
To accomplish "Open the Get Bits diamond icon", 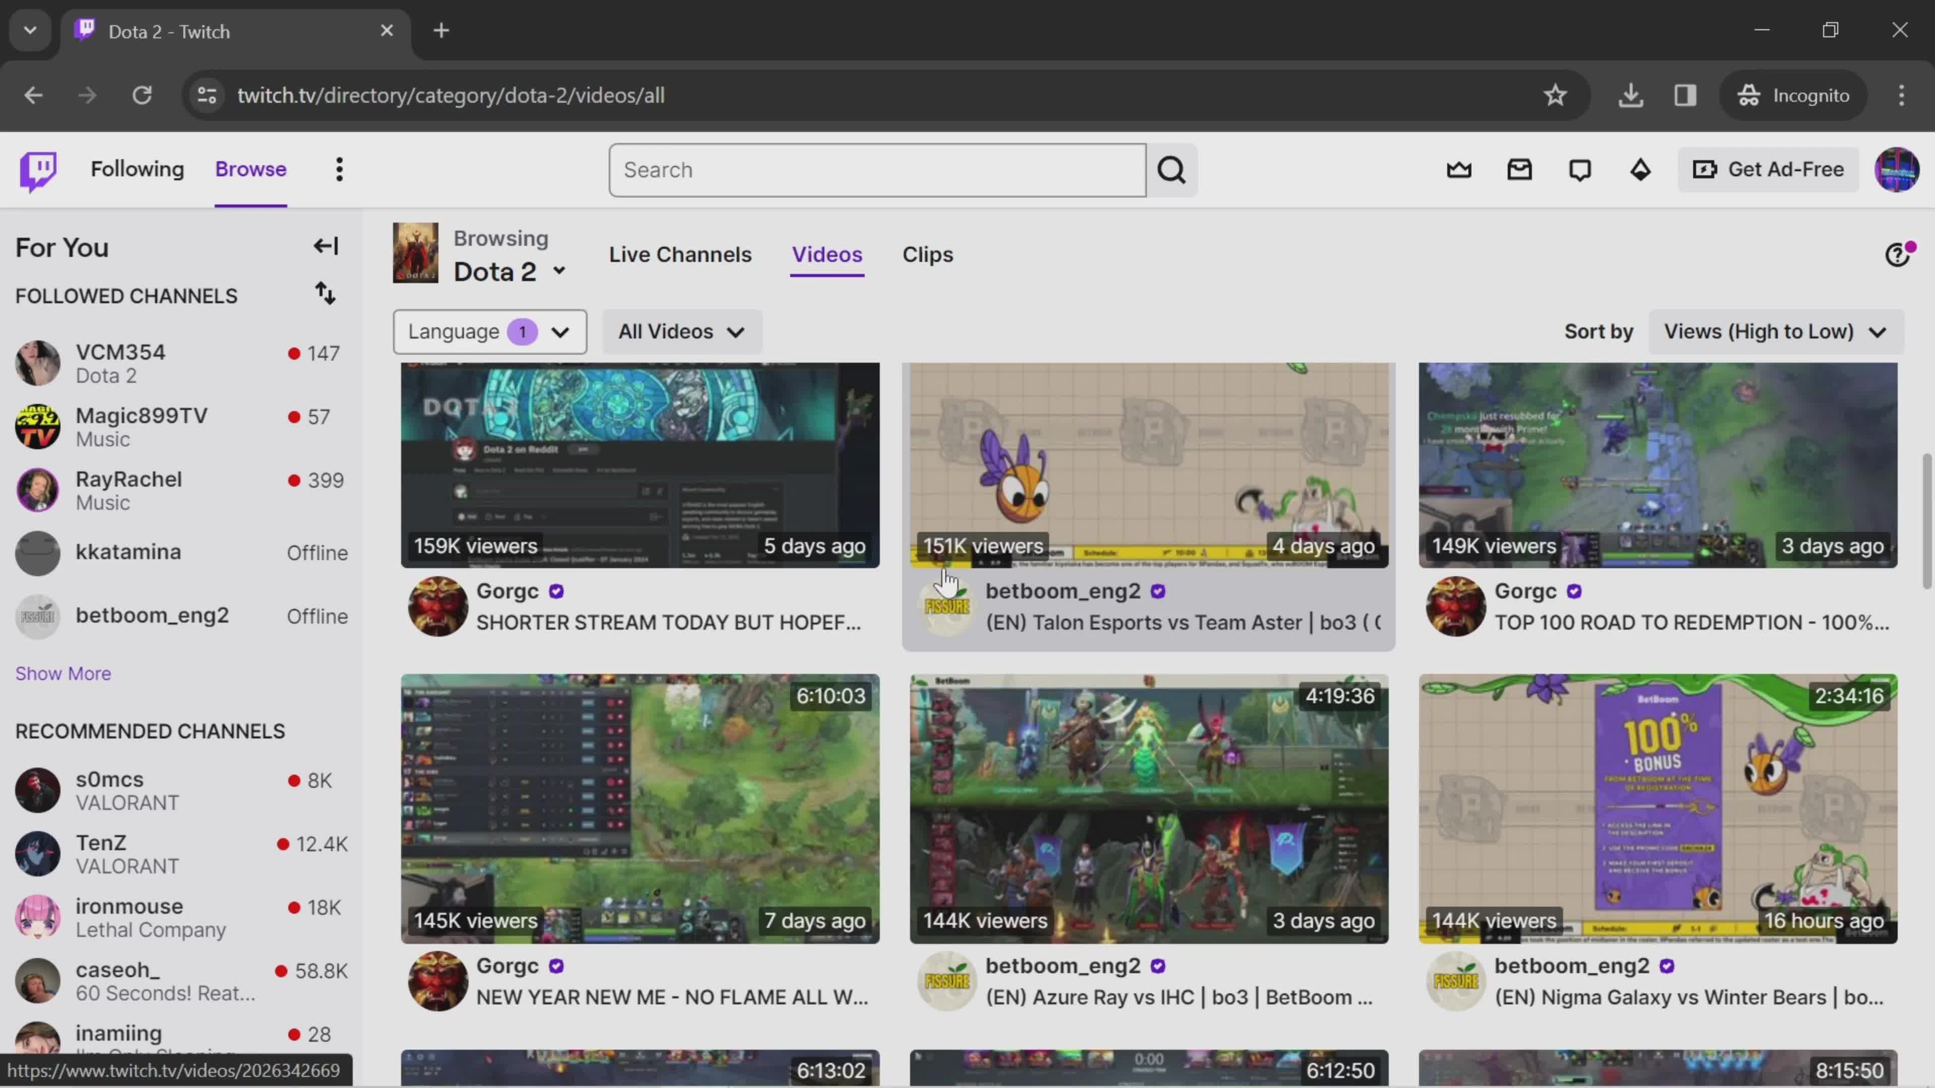I will [x=1641, y=170].
